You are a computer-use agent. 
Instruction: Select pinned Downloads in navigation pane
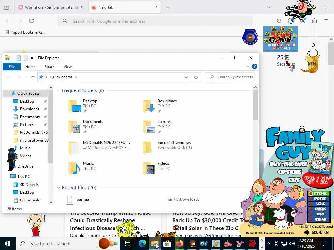click(29, 109)
